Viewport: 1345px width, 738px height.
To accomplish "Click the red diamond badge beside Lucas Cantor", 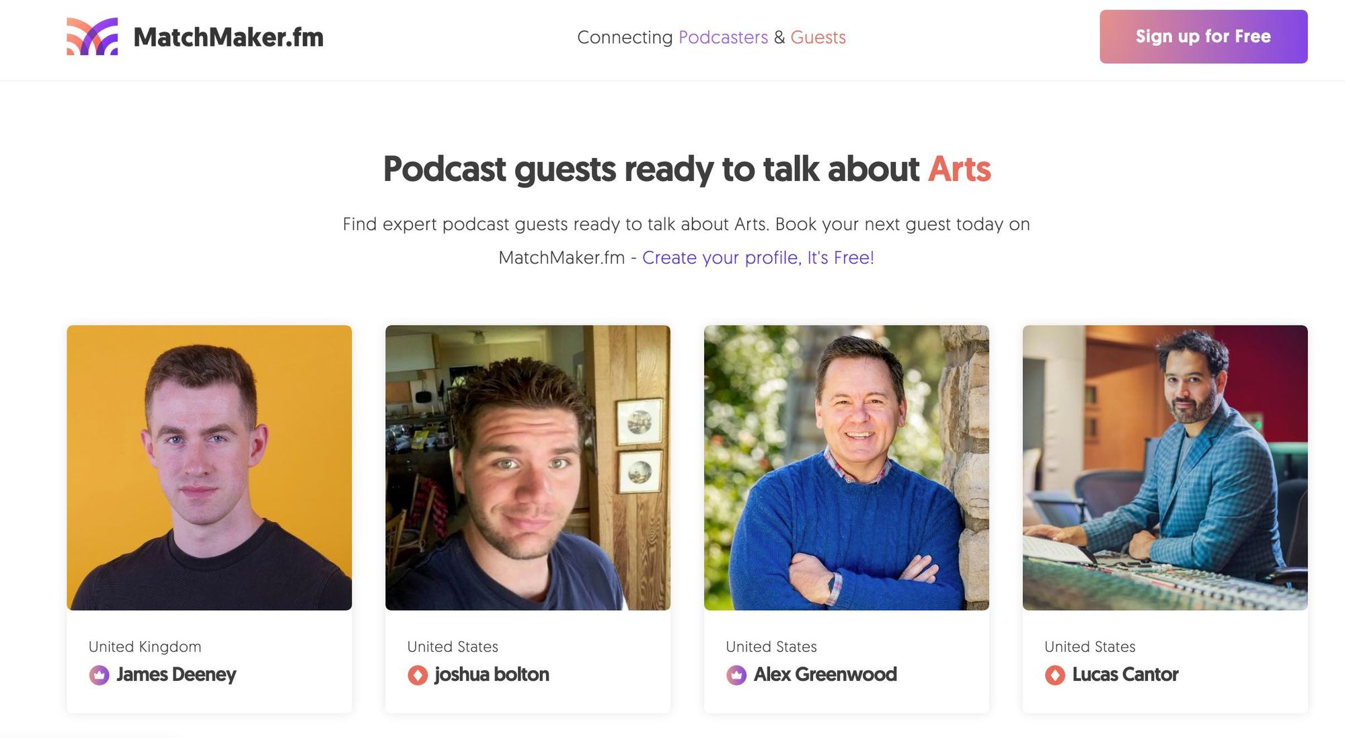I will [x=1055, y=675].
